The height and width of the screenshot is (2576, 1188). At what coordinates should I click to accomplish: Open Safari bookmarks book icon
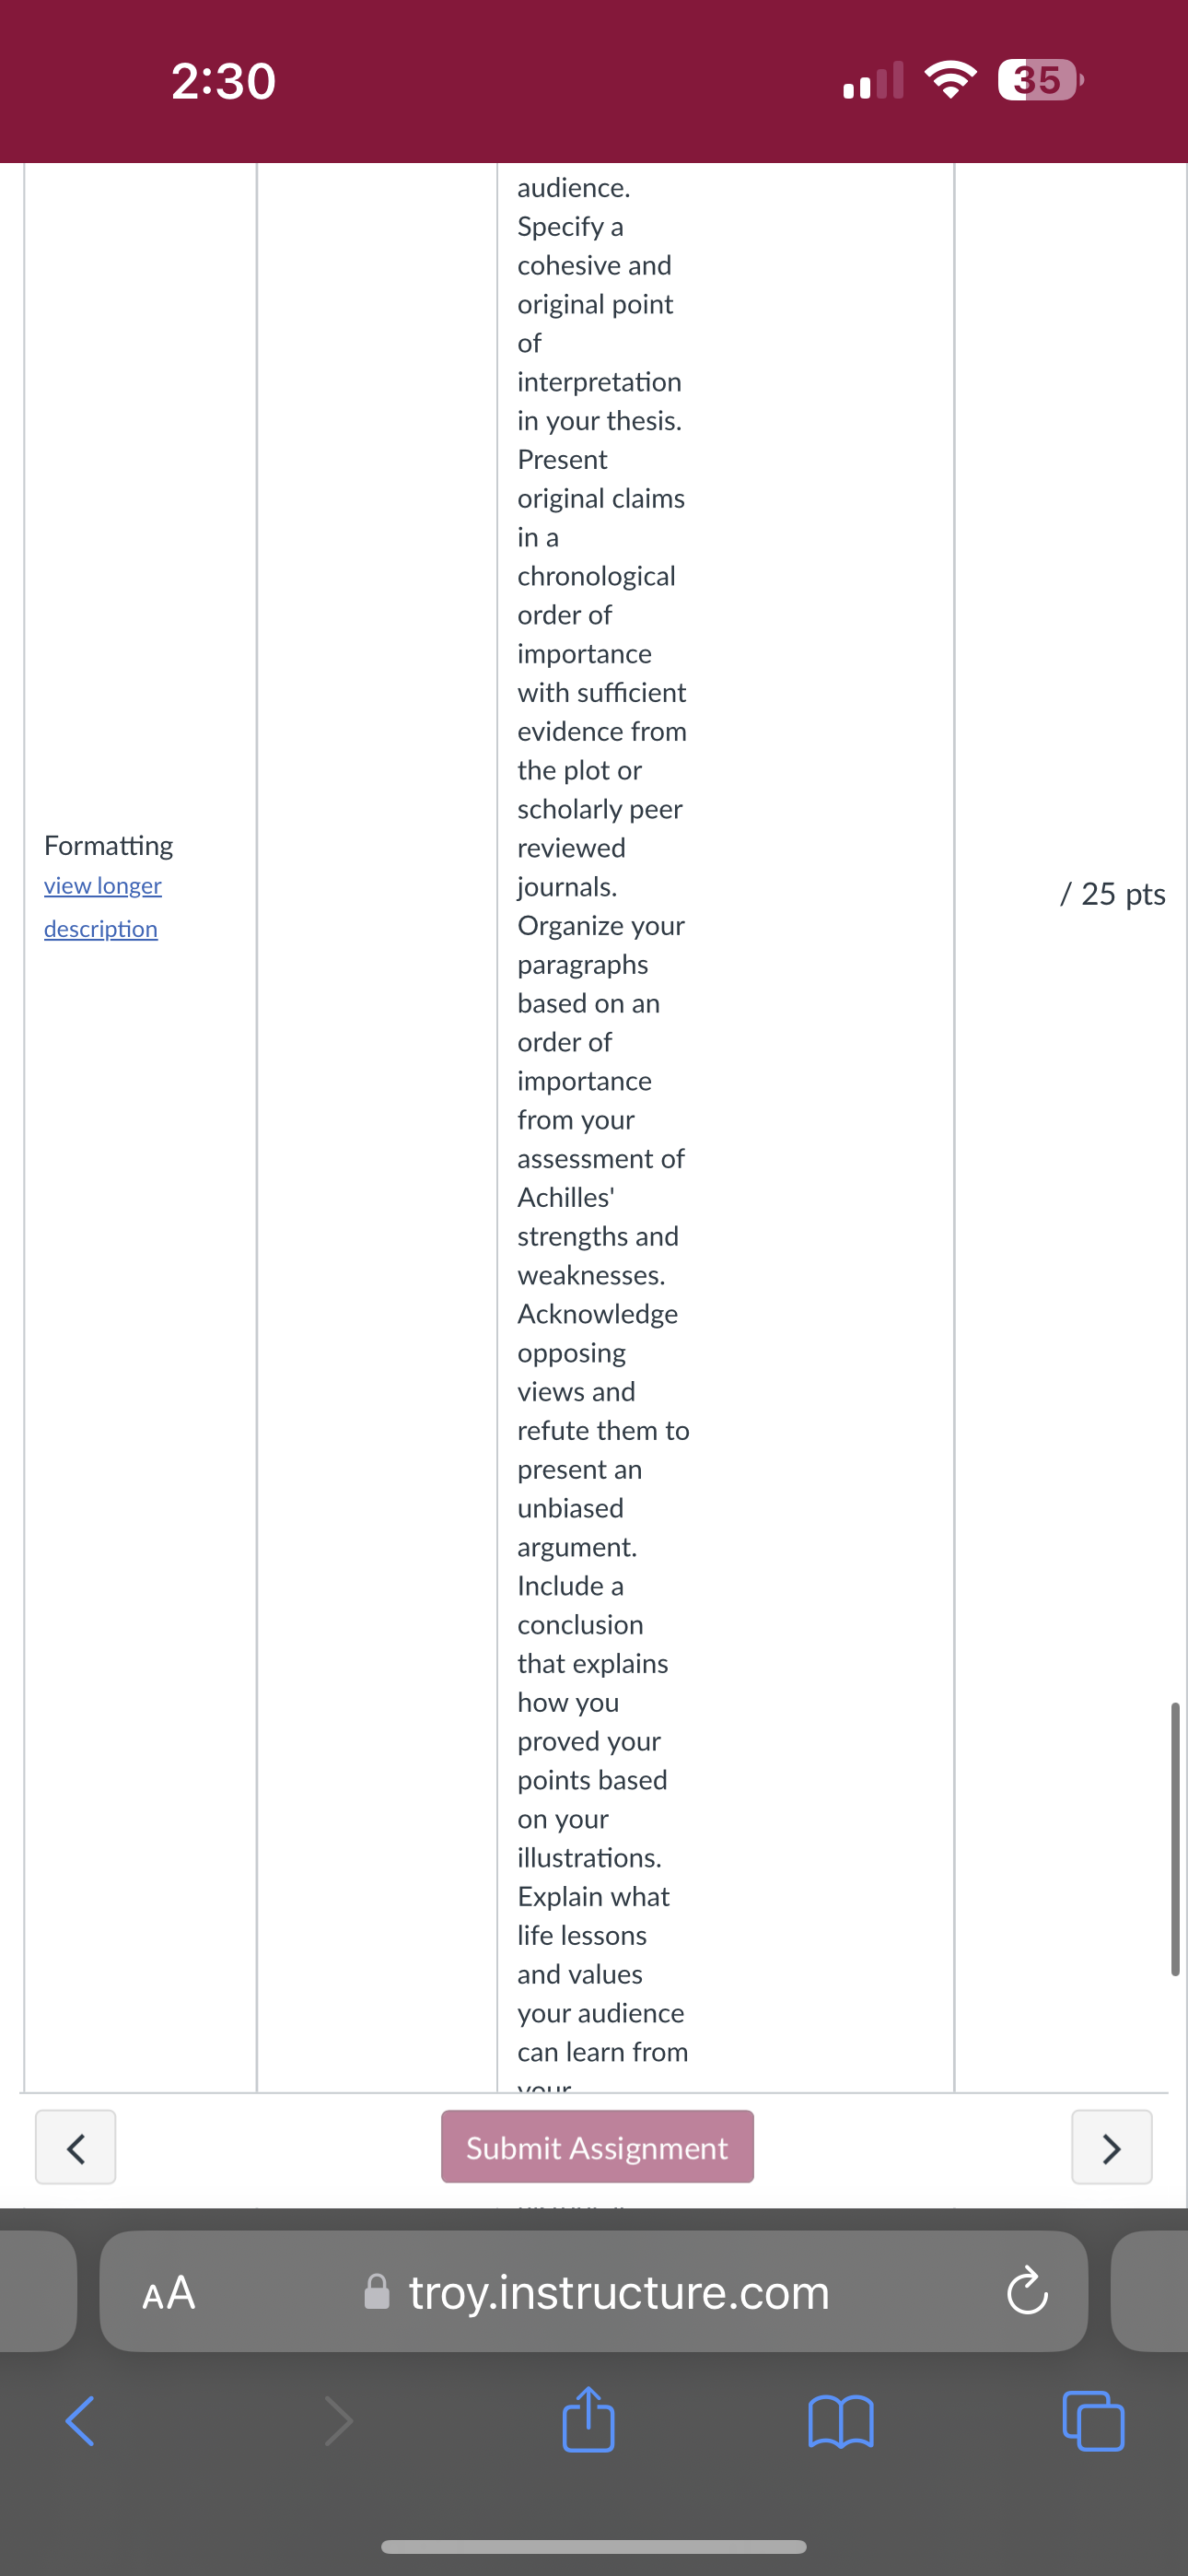[x=840, y=2422]
